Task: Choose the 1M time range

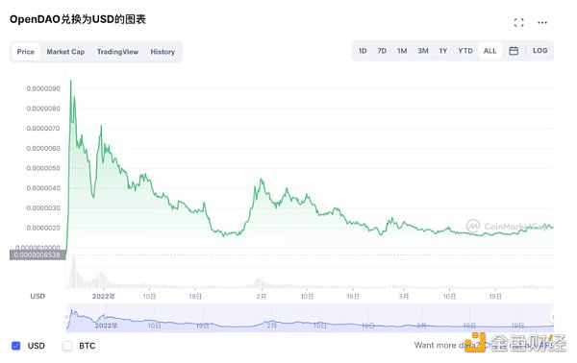Action: [402, 51]
